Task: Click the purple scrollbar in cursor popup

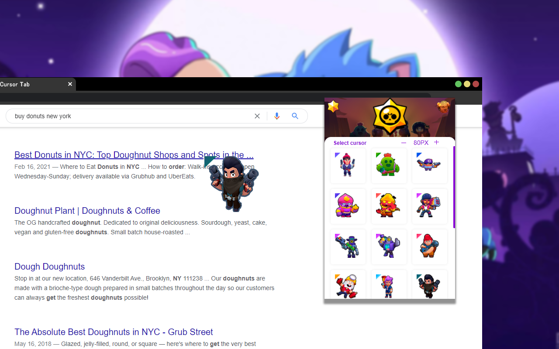Action: (454, 188)
